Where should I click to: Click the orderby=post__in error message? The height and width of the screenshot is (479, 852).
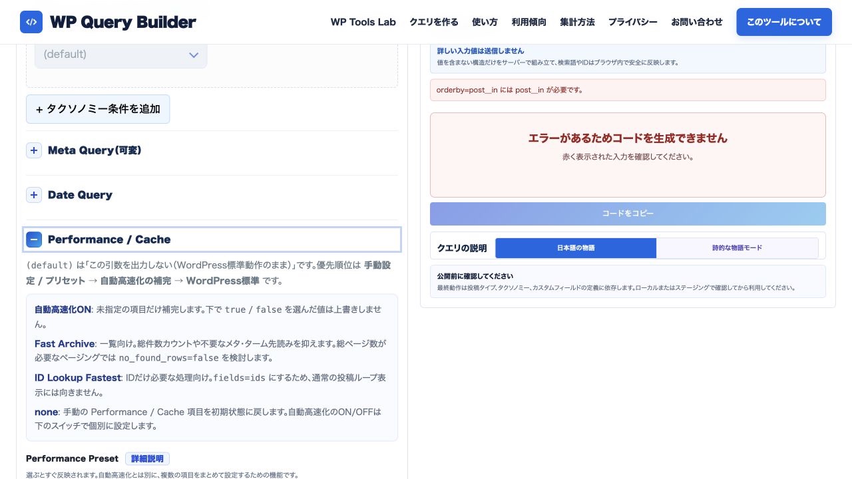628,90
